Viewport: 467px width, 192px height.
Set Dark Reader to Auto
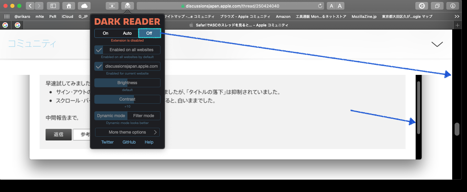[127, 33]
